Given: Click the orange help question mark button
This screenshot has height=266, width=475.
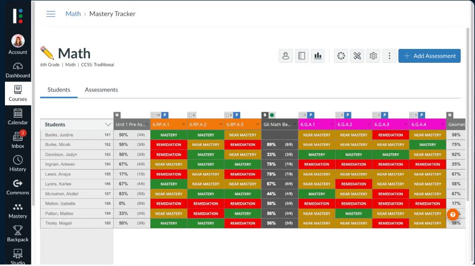Looking at the screenshot, I should pos(453,215).
